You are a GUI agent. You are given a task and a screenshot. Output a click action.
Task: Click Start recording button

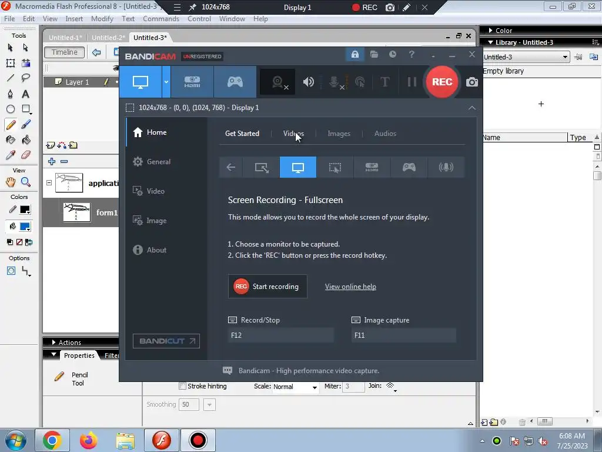[x=267, y=287]
